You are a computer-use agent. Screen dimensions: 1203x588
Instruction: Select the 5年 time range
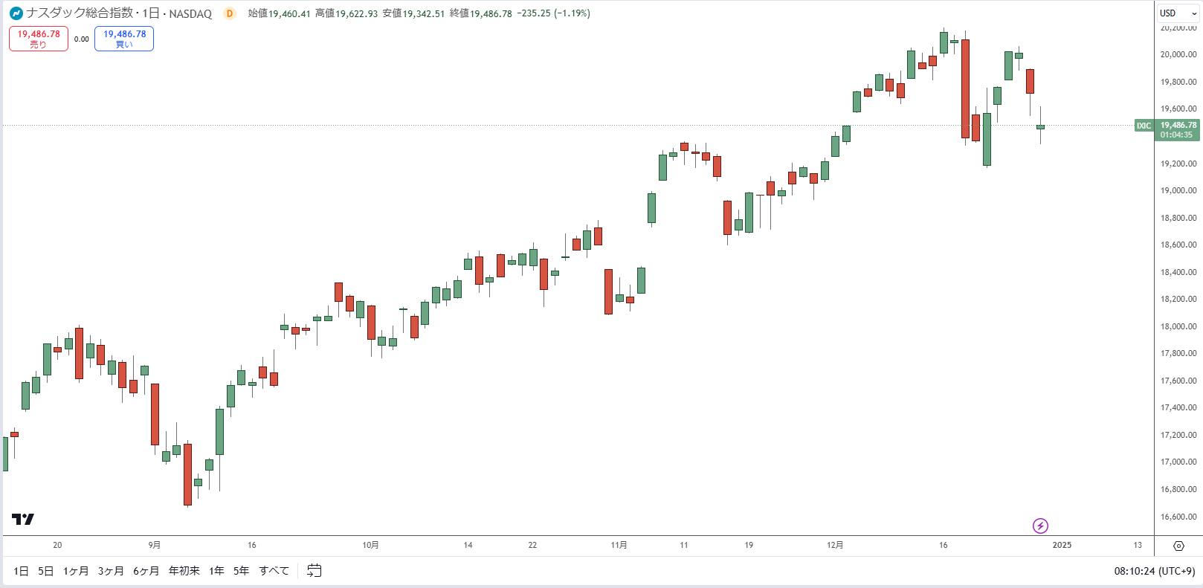pyautogui.click(x=241, y=571)
